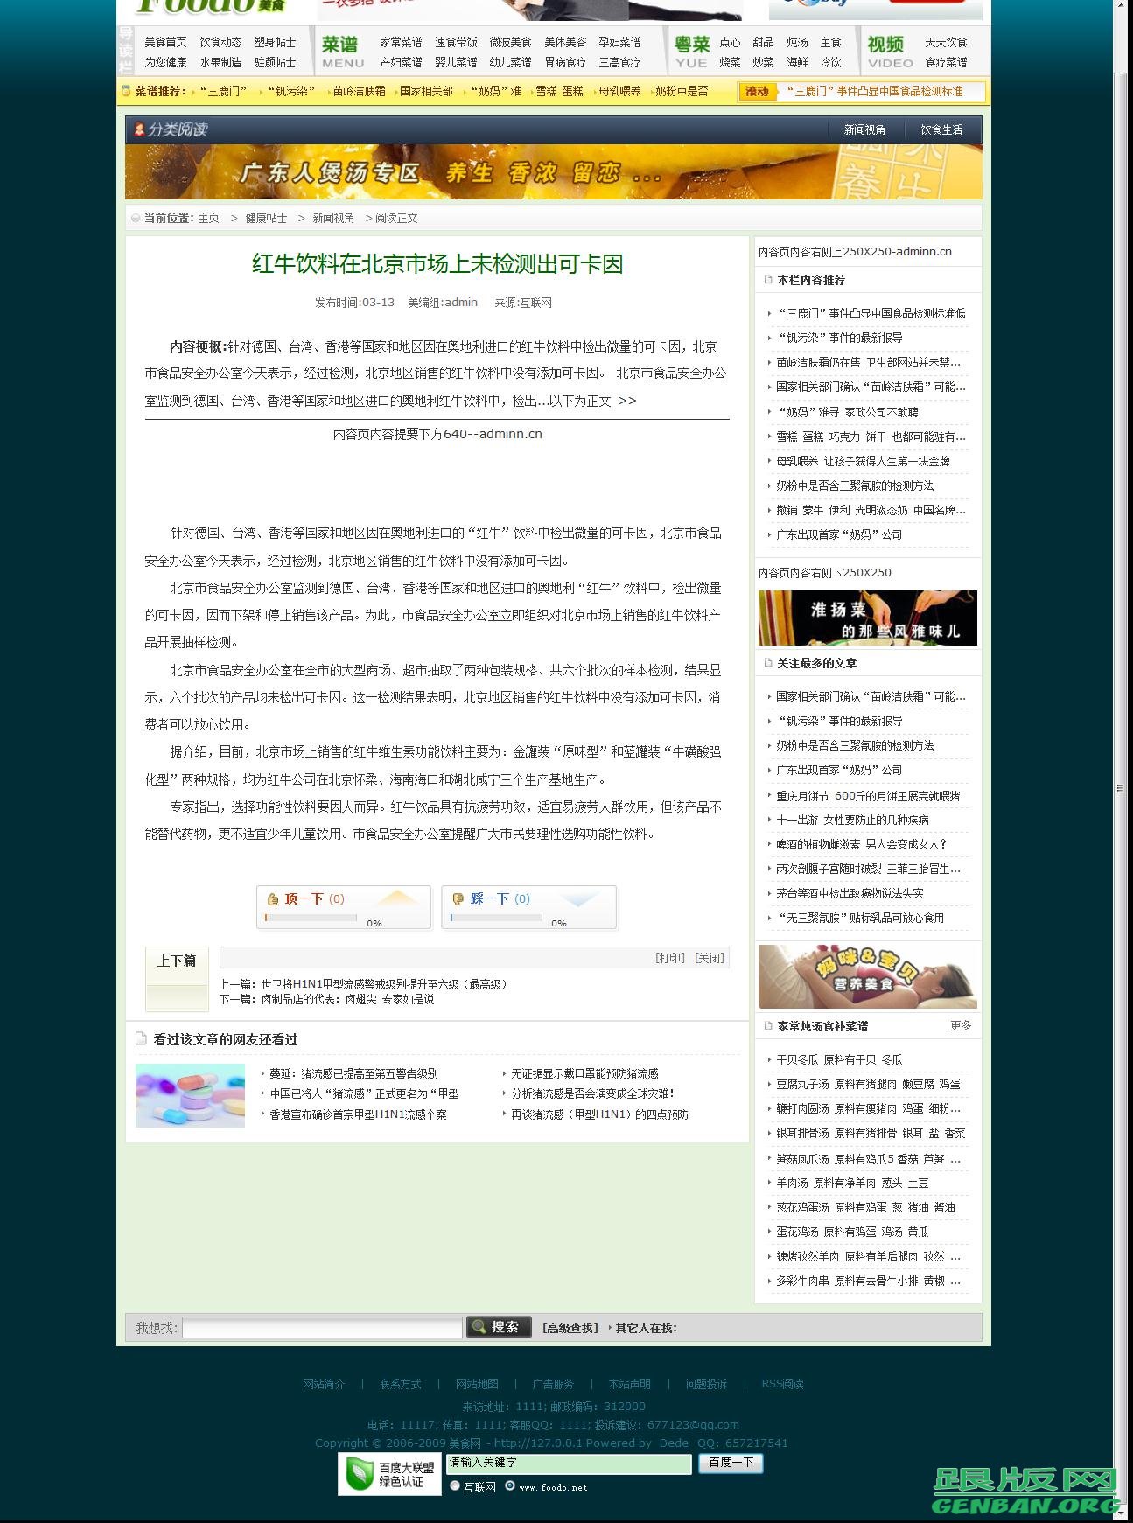Click the thumbs-down 踩一下 icon

(x=458, y=898)
